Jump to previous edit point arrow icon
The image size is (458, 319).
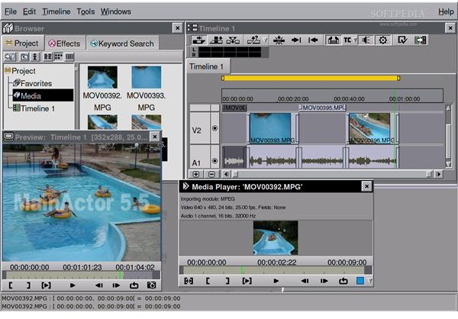(x=313, y=40)
